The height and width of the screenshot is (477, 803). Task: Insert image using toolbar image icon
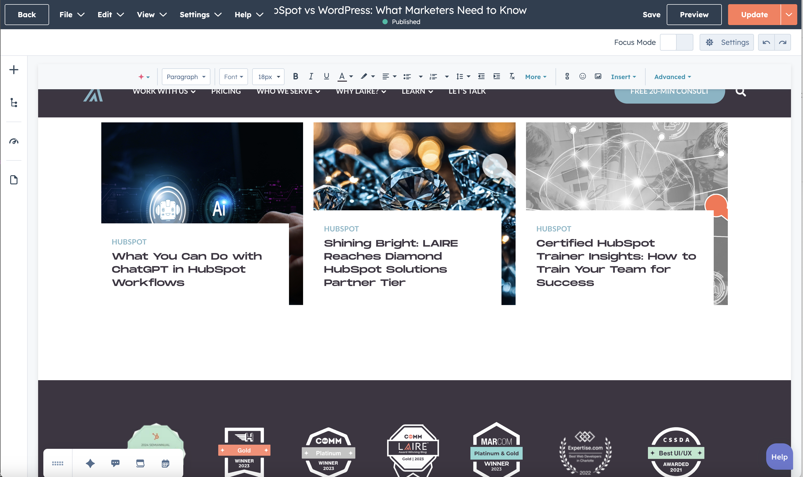[598, 76]
